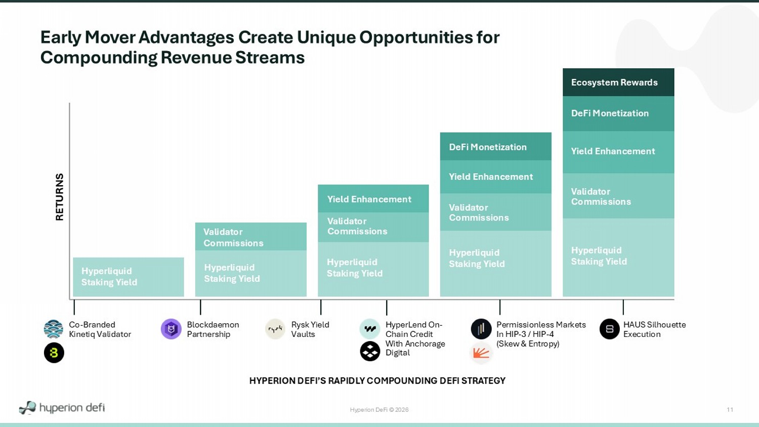Select Yield Enhancement in the fourth bar
Image resolution: width=759 pixels, height=427 pixels.
[495, 177]
